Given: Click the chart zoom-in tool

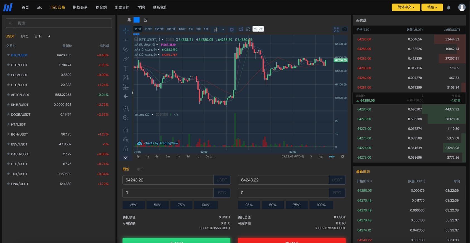Looking at the screenshot, I should (x=126, y=118).
